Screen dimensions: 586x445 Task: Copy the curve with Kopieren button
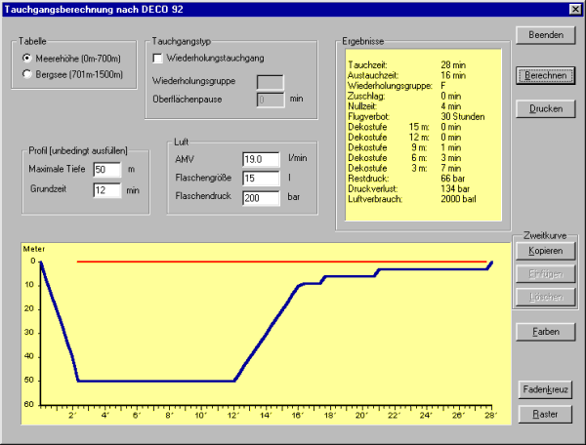tap(545, 251)
